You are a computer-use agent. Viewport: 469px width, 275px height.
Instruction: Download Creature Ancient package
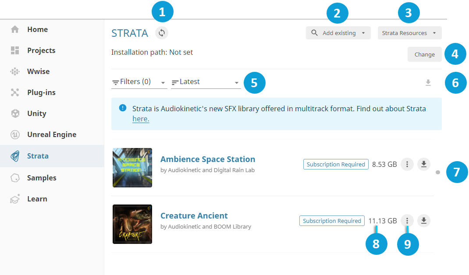(423, 221)
